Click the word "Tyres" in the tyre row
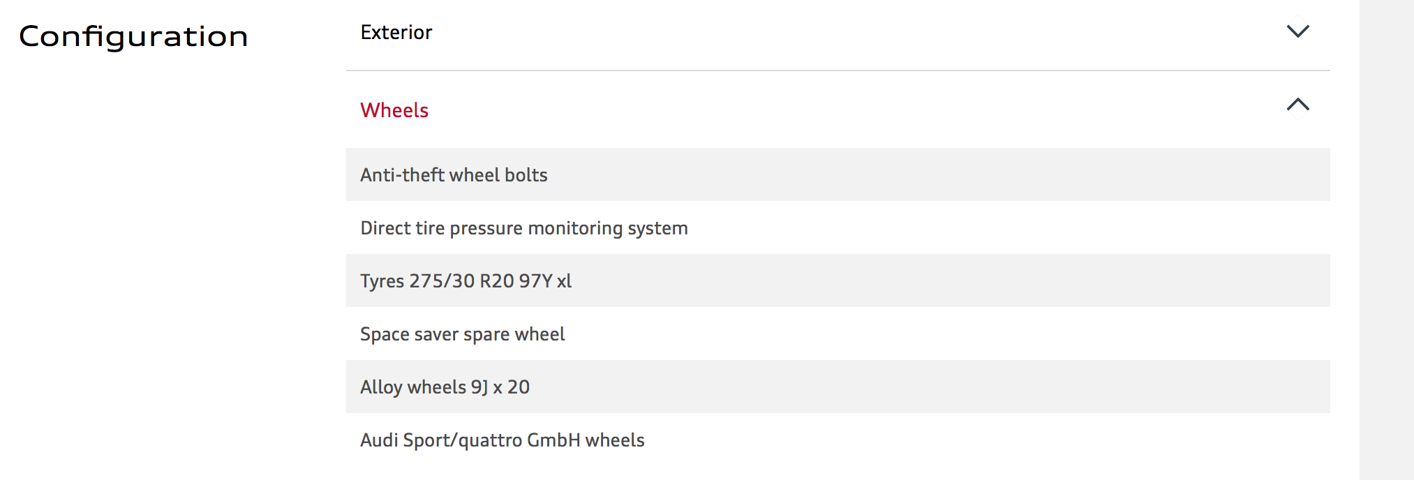Image resolution: width=1414 pixels, height=480 pixels. pos(382,281)
